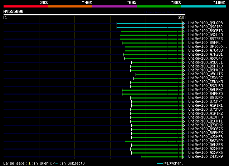Open hit UniRef100_C5XV97
The image size is (229, 166).
pyautogui.click(x=205, y=78)
